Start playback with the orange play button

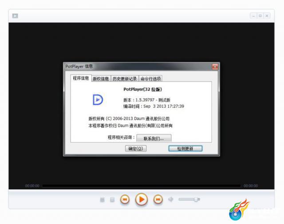point(142,199)
